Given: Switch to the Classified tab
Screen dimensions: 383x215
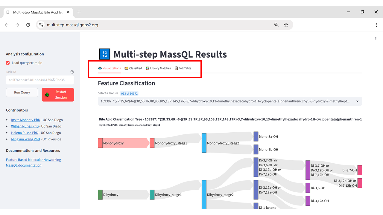Looking at the screenshot, I should (x=133, y=68).
